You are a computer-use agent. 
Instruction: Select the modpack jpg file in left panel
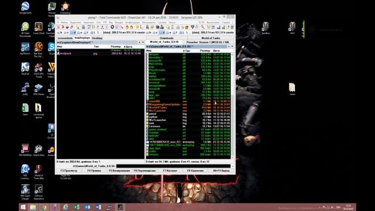point(101,53)
